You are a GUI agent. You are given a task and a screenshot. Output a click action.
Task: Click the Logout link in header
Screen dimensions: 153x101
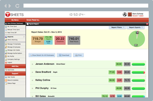(141, 16)
